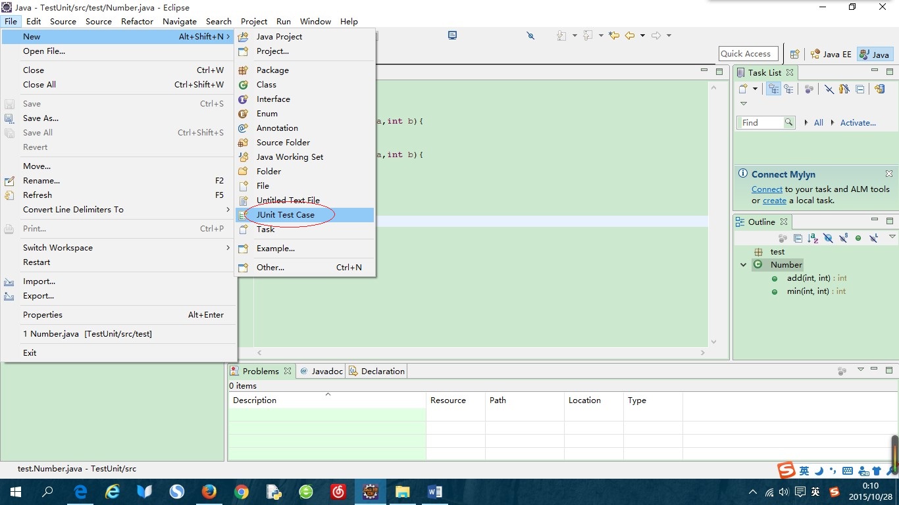The width and height of the screenshot is (899, 505).
Task: Click Collapse All in Task List toolbar
Action: (860, 89)
